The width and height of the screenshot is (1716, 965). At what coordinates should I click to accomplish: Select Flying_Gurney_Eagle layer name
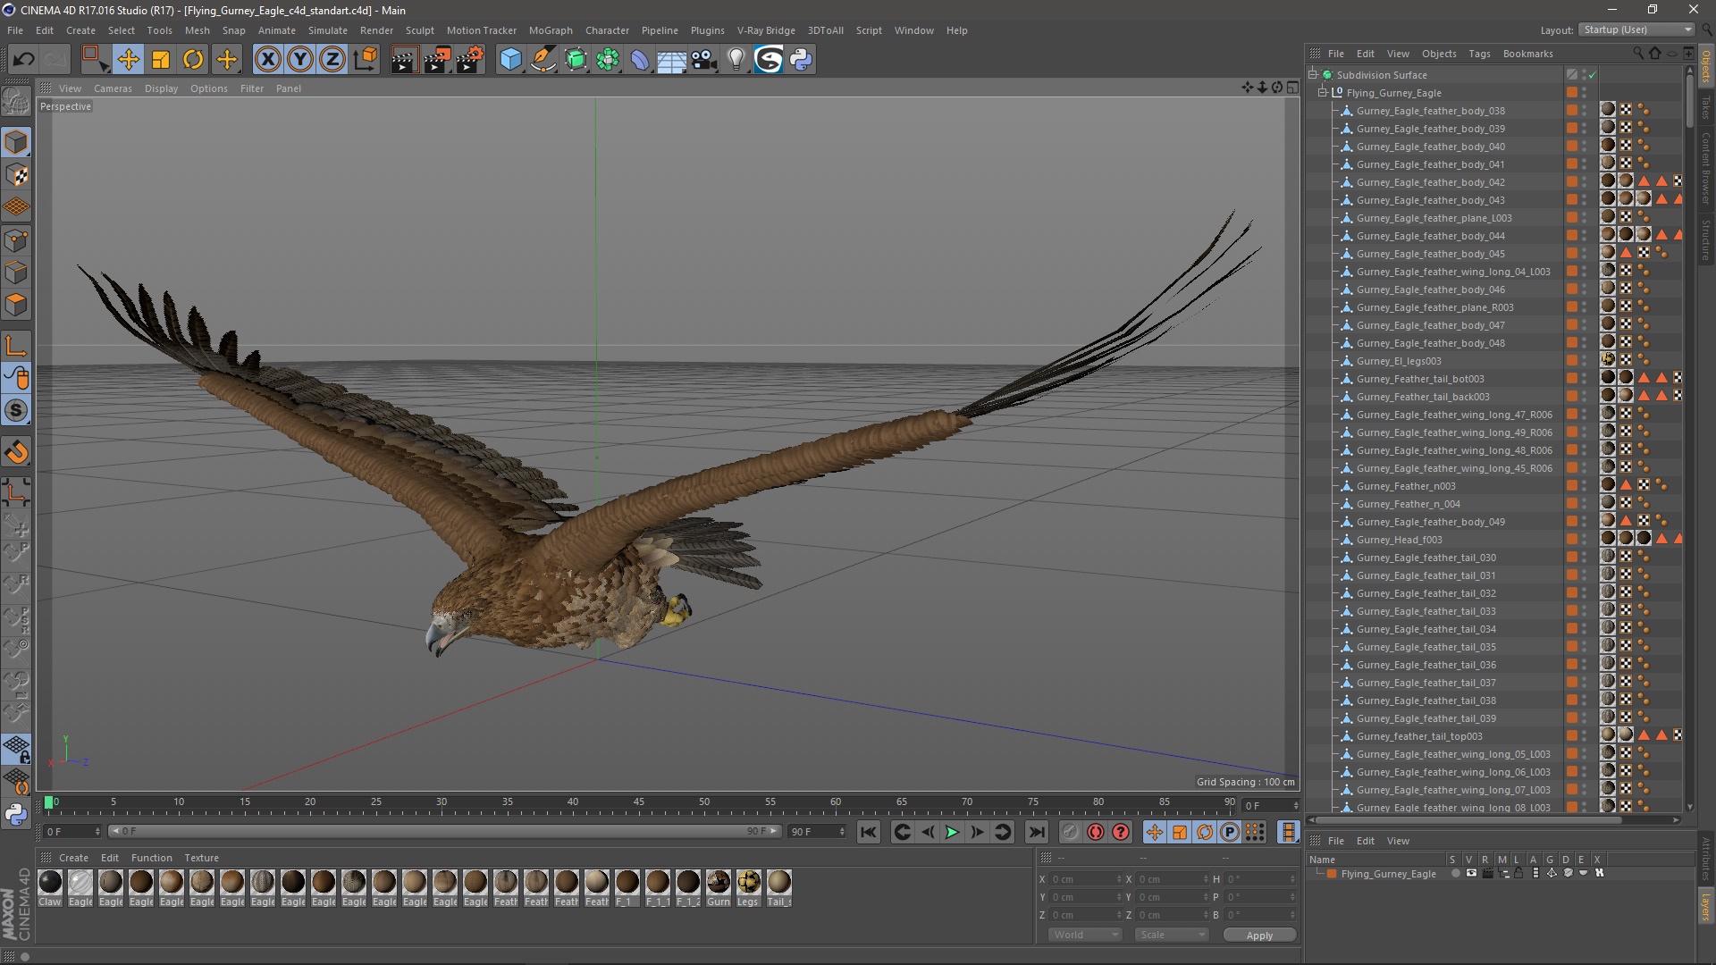[x=1388, y=874]
